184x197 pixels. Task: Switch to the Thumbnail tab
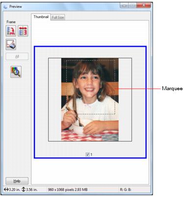(41, 17)
